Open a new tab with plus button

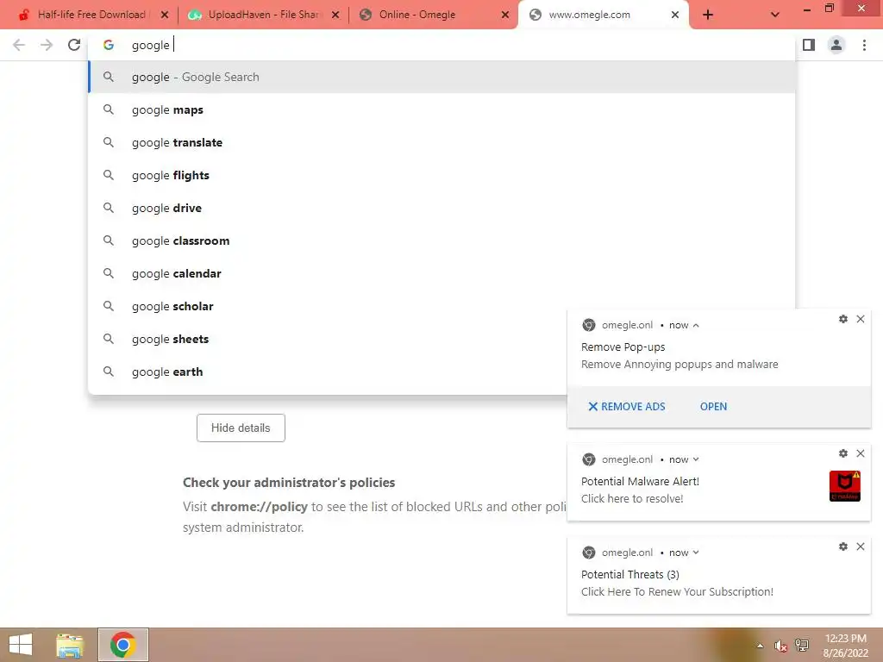click(708, 16)
